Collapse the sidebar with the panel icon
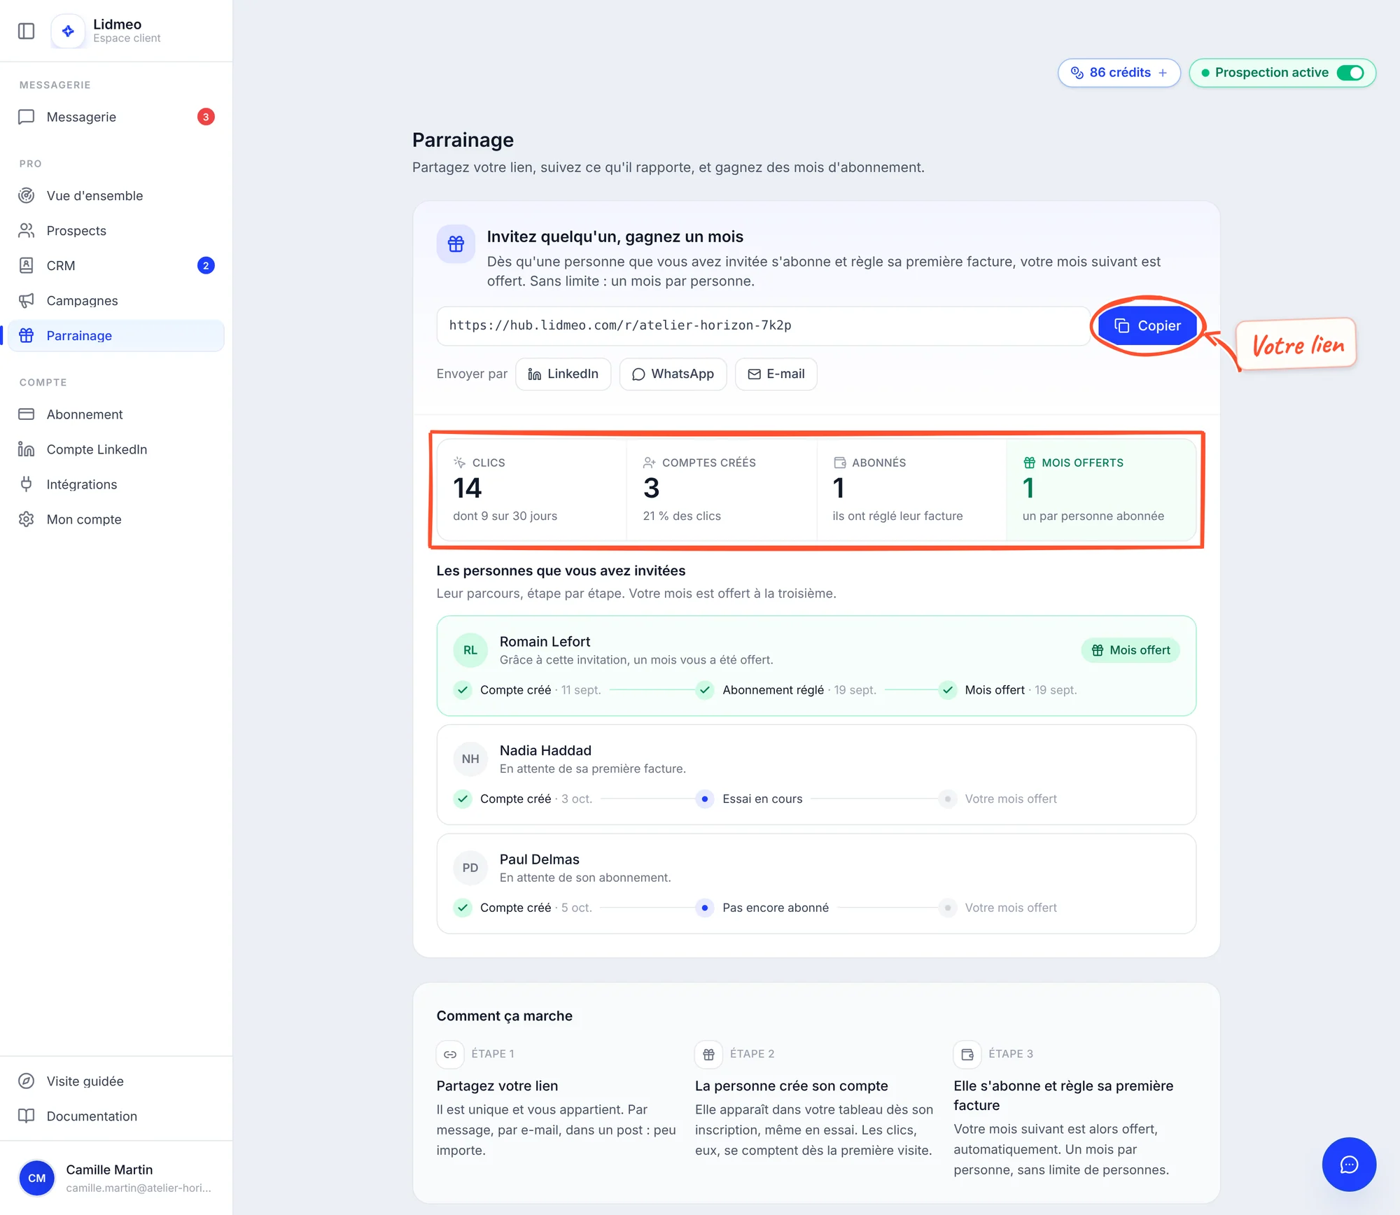 click(26, 31)
